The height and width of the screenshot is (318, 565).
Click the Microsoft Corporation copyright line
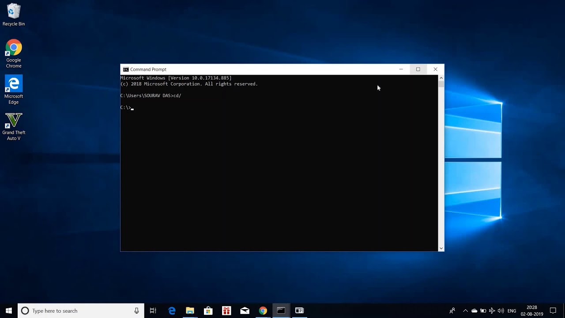pyautogui.click(x=189, y=84)
